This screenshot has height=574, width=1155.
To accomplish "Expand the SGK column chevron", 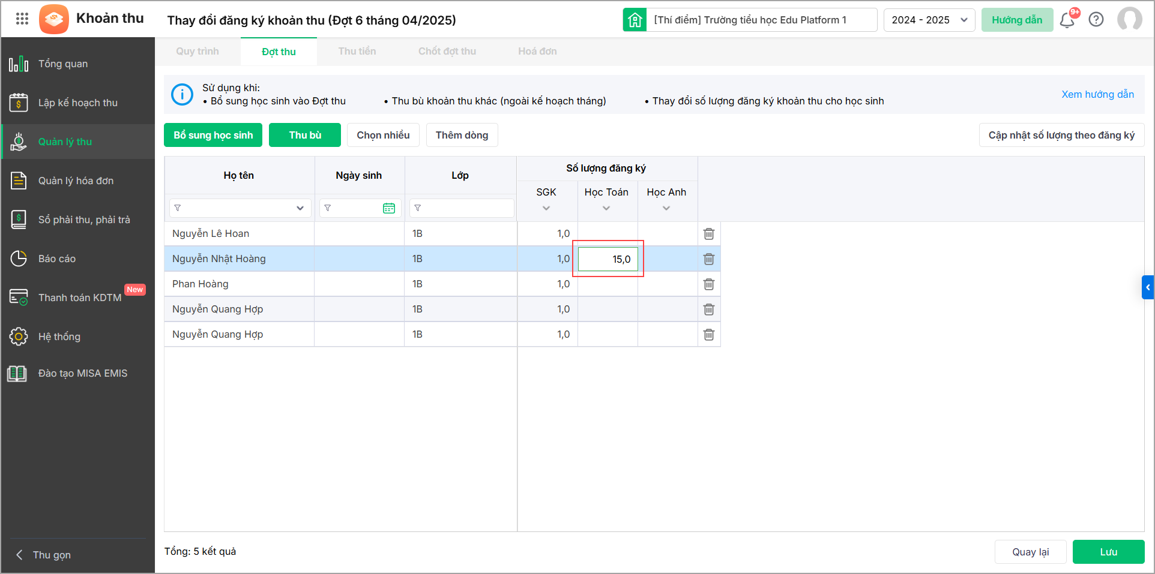I will click(x=546, y=208).
